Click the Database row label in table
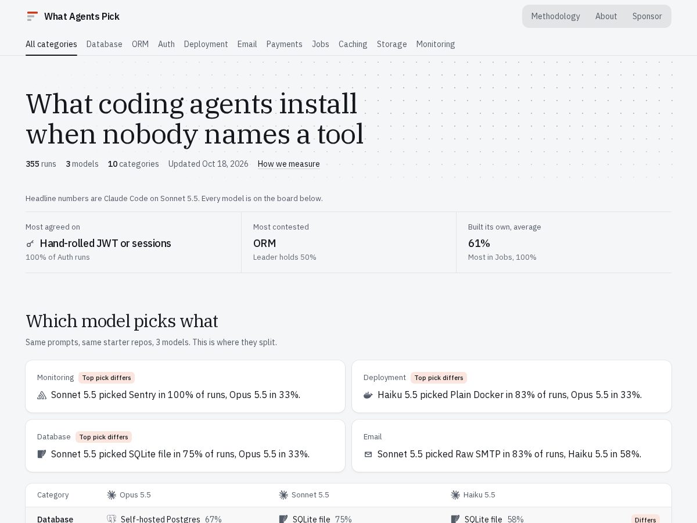The width and height of the screenshot is (697, 523). click(x=55, y=520)
